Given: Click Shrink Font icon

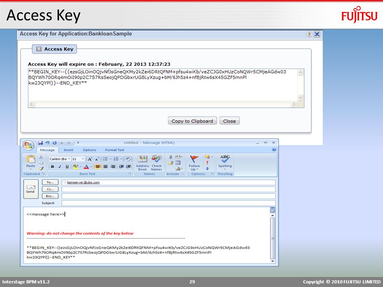Looking at the screenshot, I should (x=97, y=159).
